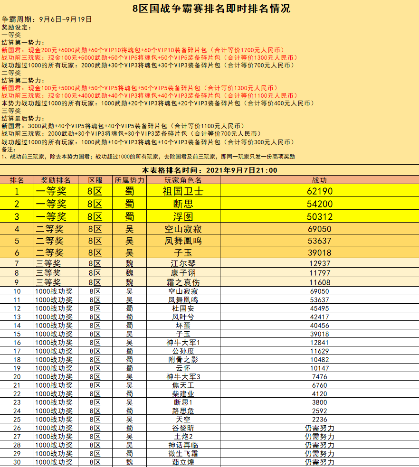Click the 本表格排名时间 2021年9月7日21:00 header
The width and height of the screenshot is (419, 467).
[x=209, y=170]
